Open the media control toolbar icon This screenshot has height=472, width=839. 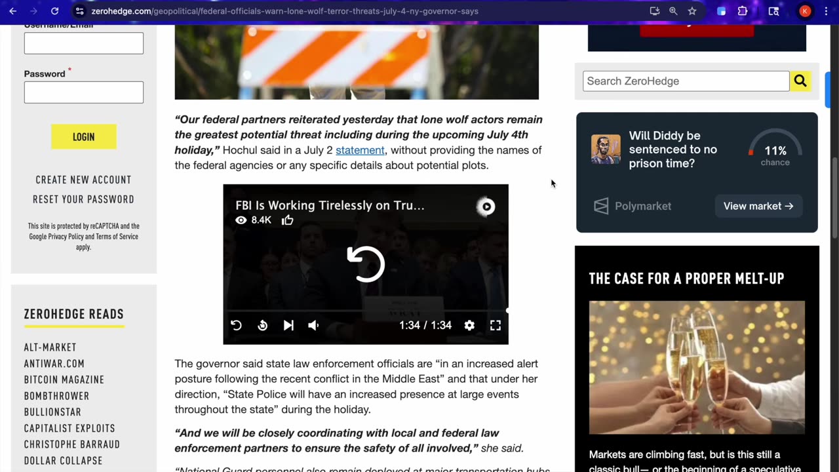[773, 11]
